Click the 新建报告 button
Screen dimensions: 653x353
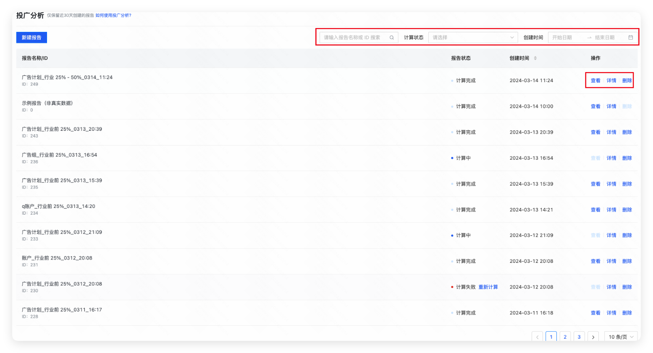(31, 38)
